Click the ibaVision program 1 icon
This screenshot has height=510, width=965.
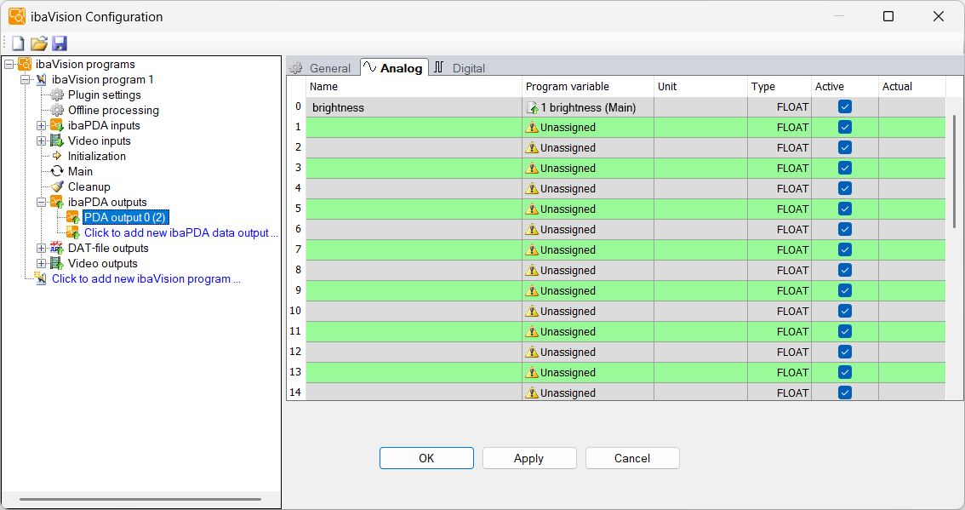tap(41, 79)
